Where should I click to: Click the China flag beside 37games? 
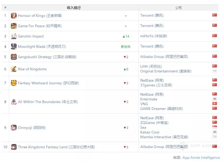click(x=214, y=85)
